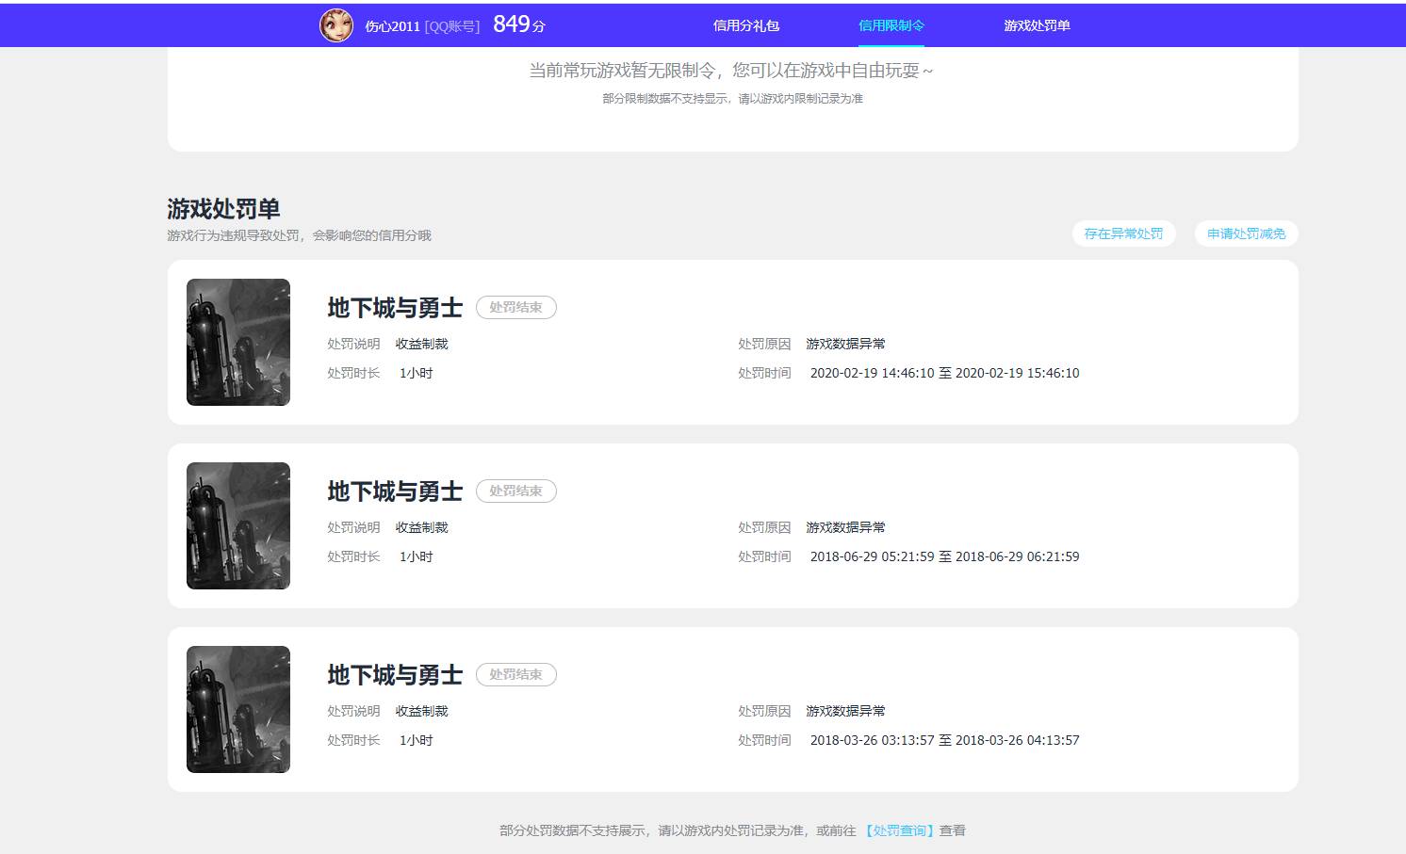Switch to the 信用限制令 tab
The width and height of the screenshot is (1406, 854).
click(891, 25)
